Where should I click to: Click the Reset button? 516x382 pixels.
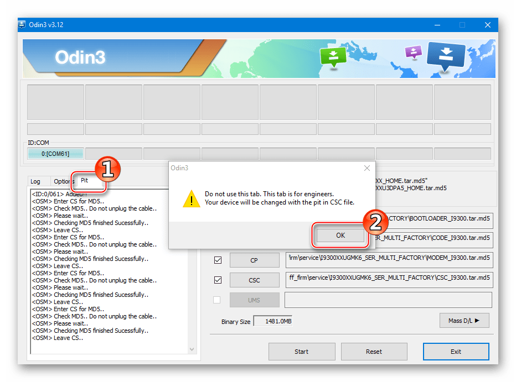point(374,351)
